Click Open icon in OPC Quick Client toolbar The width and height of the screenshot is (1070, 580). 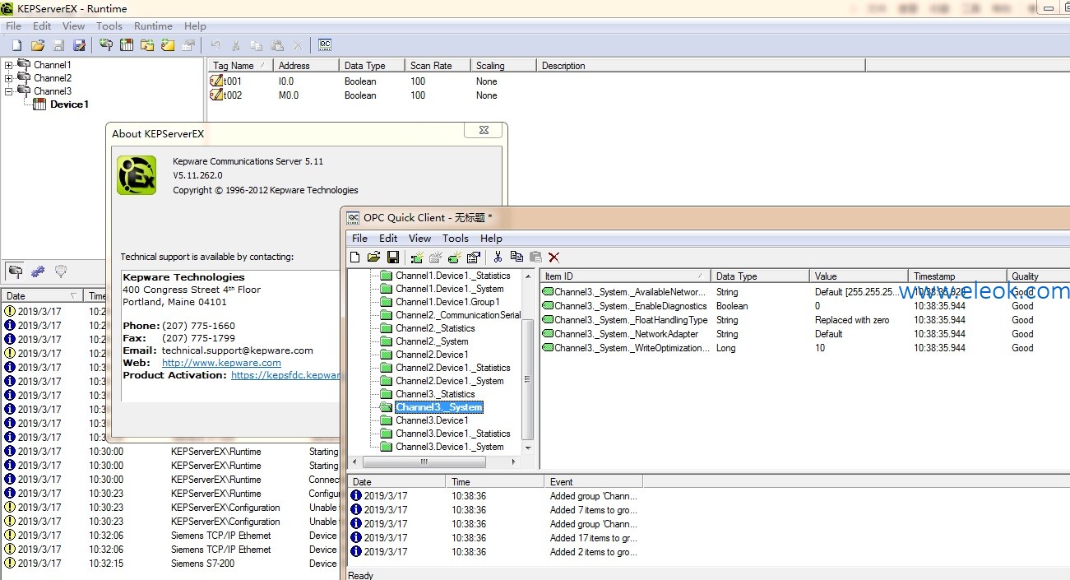pos(373,258)
